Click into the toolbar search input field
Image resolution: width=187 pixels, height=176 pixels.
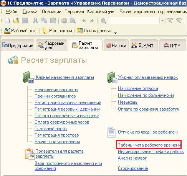[134, 21]
